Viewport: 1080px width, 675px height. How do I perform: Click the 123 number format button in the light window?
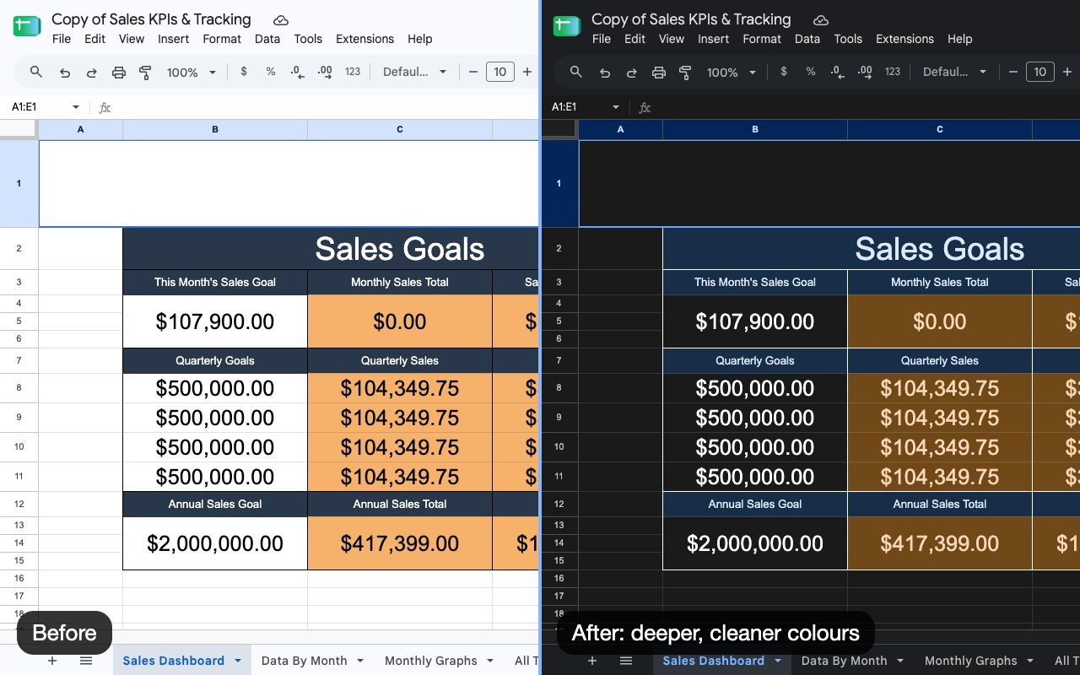pos(353,72)
